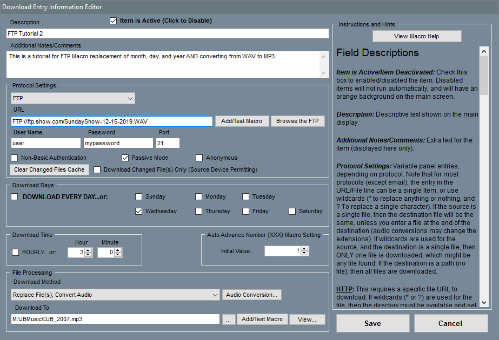The width and height of the screenshot is (499, 340).
Task: Toggle the Passive Mode checkbox
Action: [x=125, y=158]
